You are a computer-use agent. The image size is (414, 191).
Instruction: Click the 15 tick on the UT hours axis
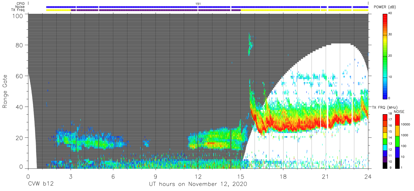click(x=241, y=176)
